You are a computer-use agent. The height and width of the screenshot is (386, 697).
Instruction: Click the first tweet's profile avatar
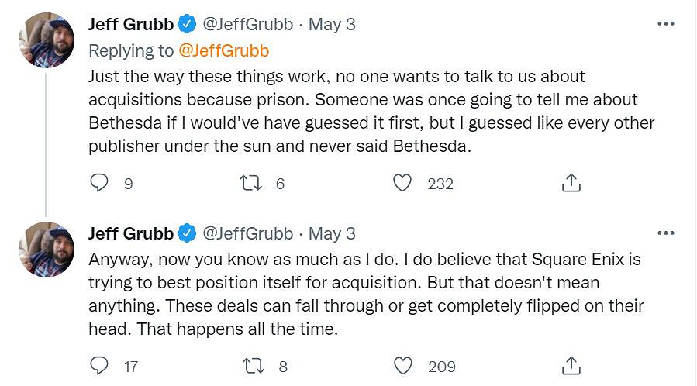click(45, 40)
